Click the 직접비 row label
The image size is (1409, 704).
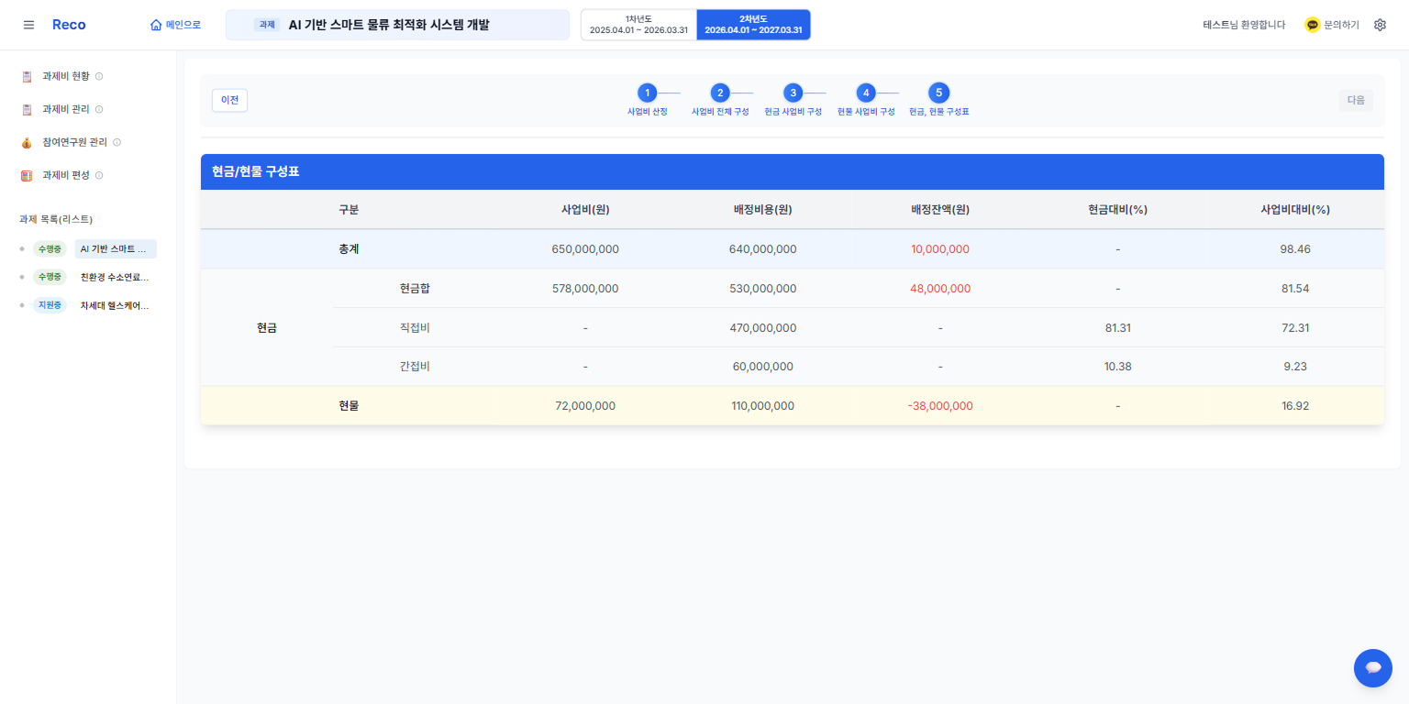point(415,328)
